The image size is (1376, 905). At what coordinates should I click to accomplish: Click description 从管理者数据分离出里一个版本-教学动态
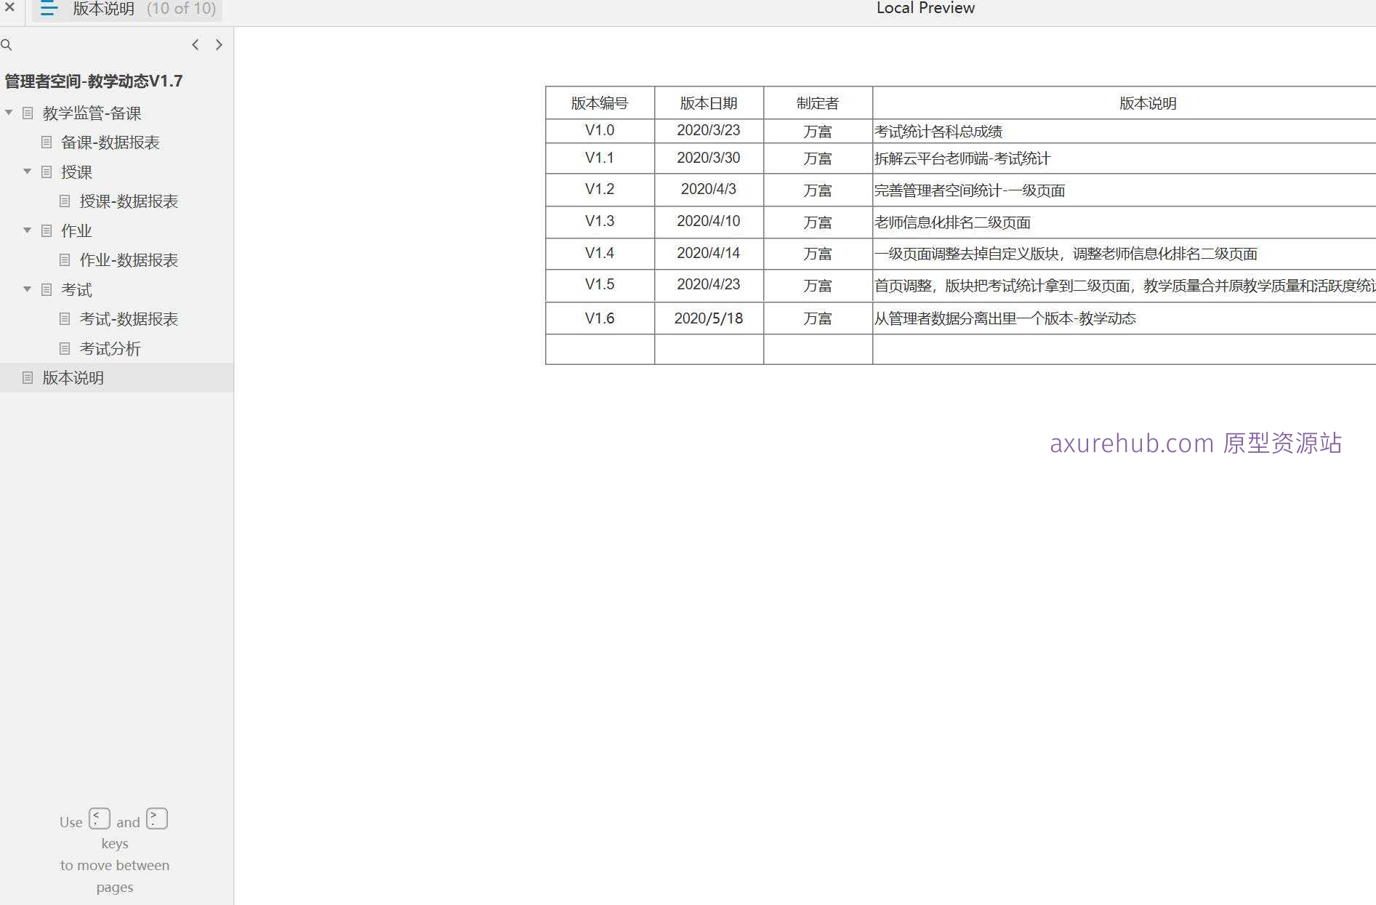click(x=1005, y=318)
